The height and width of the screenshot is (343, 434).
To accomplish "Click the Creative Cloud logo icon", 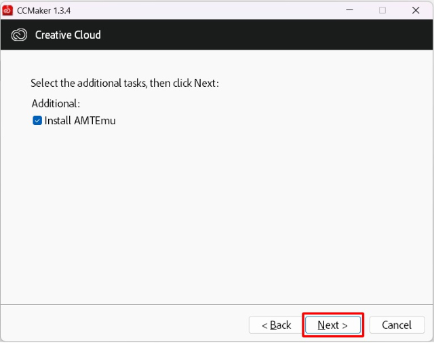I will pyautogui.click(x=19, y=35).
